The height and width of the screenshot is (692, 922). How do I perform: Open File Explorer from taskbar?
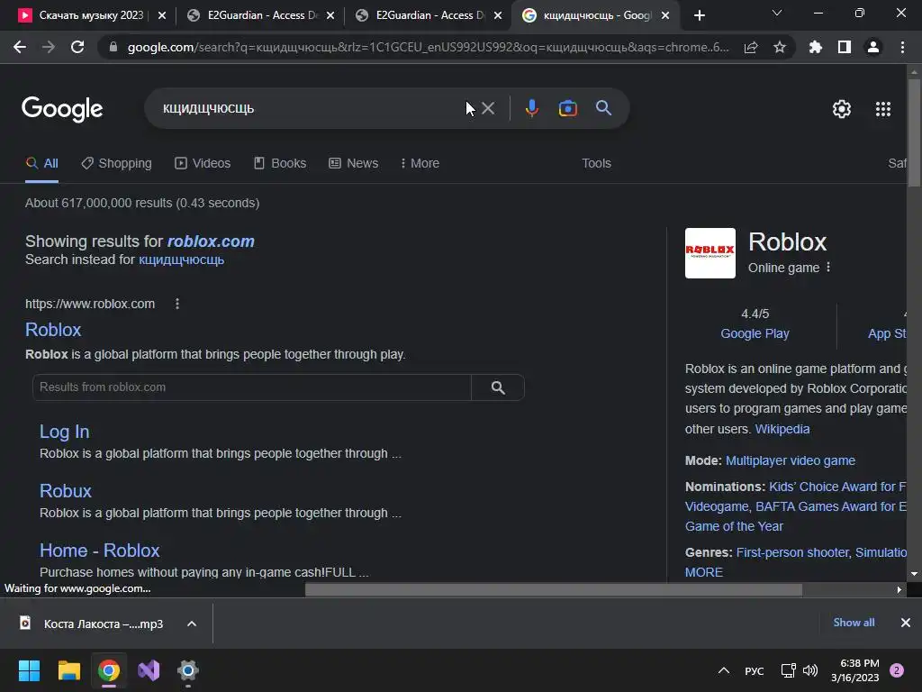[x=68, y=670]
